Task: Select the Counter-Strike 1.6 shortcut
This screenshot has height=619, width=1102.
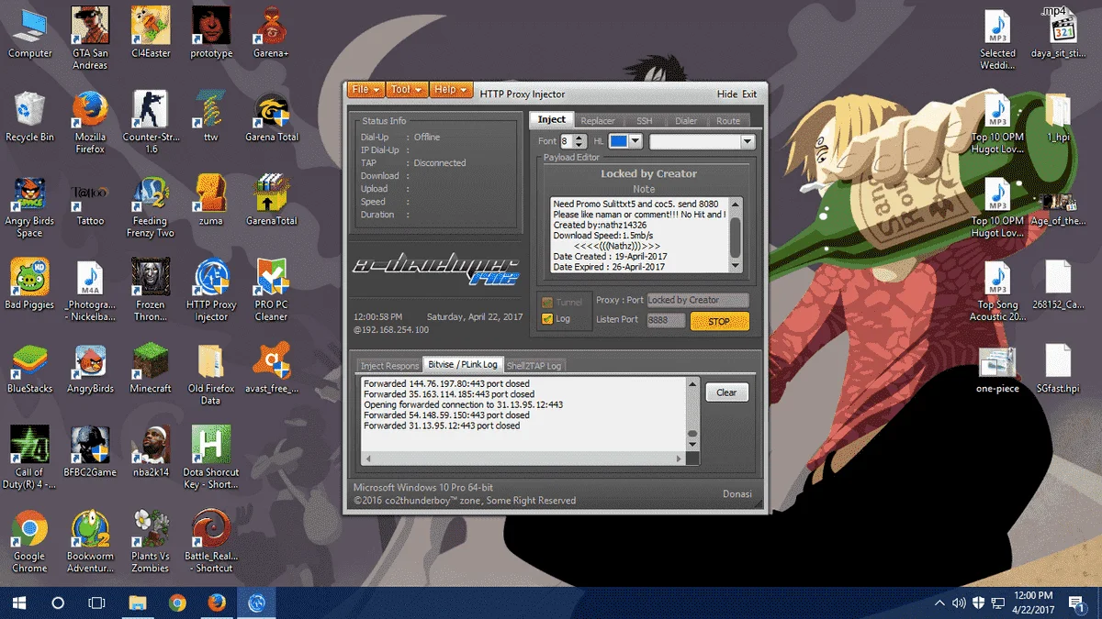Action: (x=151, y=122)
